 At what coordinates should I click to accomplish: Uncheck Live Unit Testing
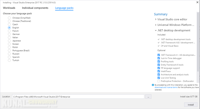[159, 78]
